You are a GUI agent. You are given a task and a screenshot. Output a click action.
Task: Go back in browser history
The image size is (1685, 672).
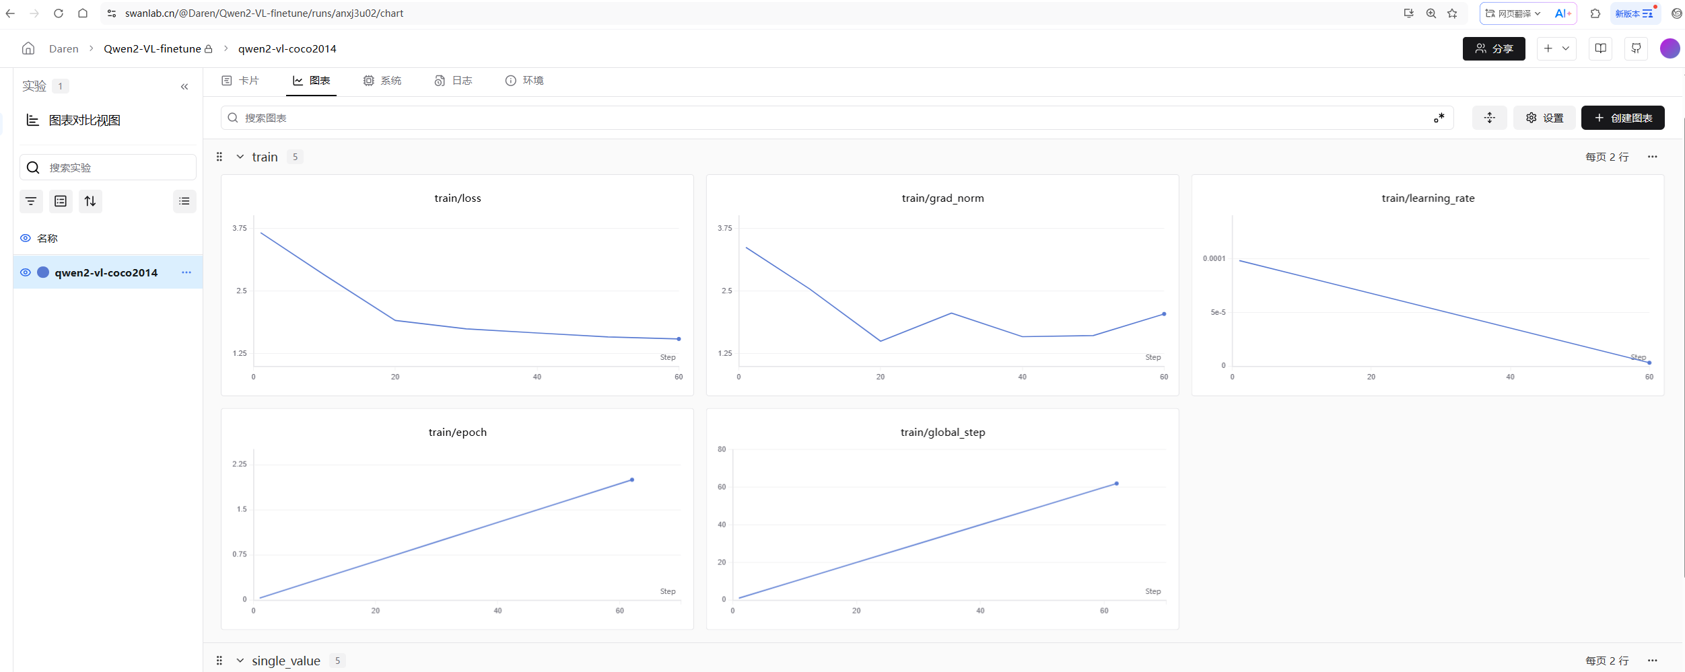pyautogui.click(x=10, y=13)
